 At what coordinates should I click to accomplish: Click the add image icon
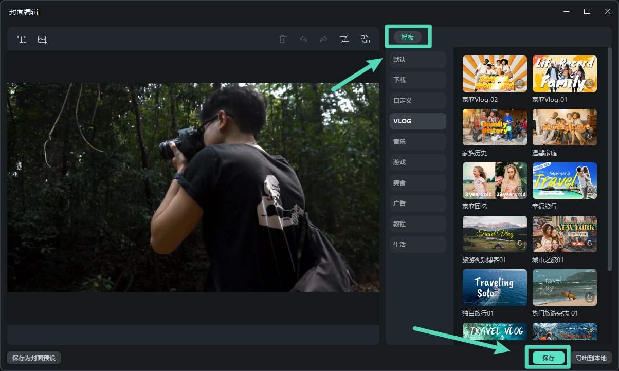pyautogui.click(x=42, y=40)
